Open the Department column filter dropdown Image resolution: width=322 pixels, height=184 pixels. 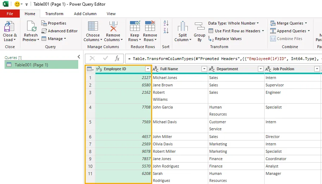[260, 69]
